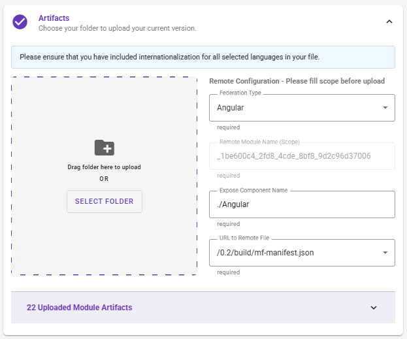The height and width of the screenshot is (339, 407).
Task: Click the 'Drag folder here to upload' text
Action: [104, 167]
